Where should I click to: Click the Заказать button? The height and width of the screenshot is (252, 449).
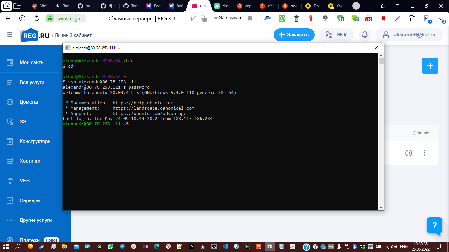[x=294, y=34]
